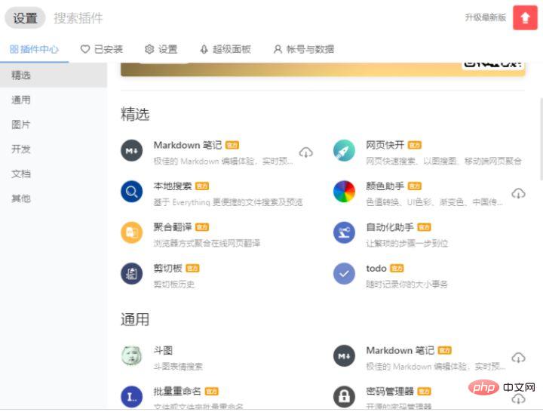Select the 通用 category in sidebar

tap(54, 100)
